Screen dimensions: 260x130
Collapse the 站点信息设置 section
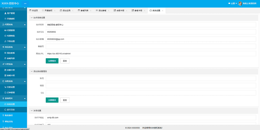click(x=32, y=18)
